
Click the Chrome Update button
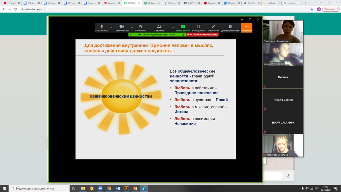[x=331, y=9]
